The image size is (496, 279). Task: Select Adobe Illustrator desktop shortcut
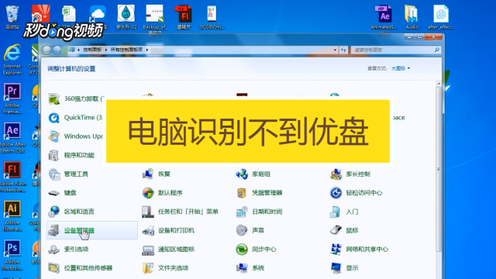click(12, 216)
